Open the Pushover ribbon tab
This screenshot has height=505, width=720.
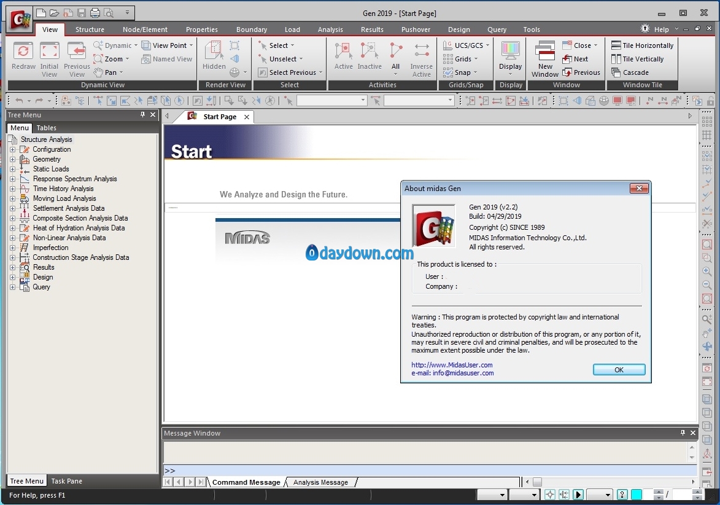click(x=416, y=29)
